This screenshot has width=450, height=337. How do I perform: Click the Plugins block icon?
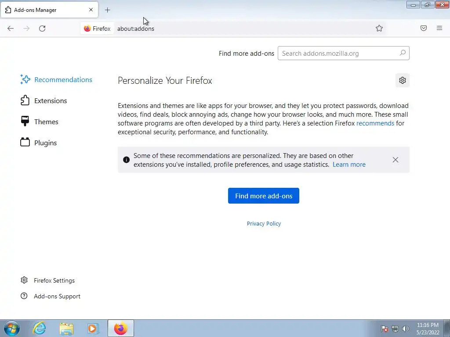click(25, 142)
